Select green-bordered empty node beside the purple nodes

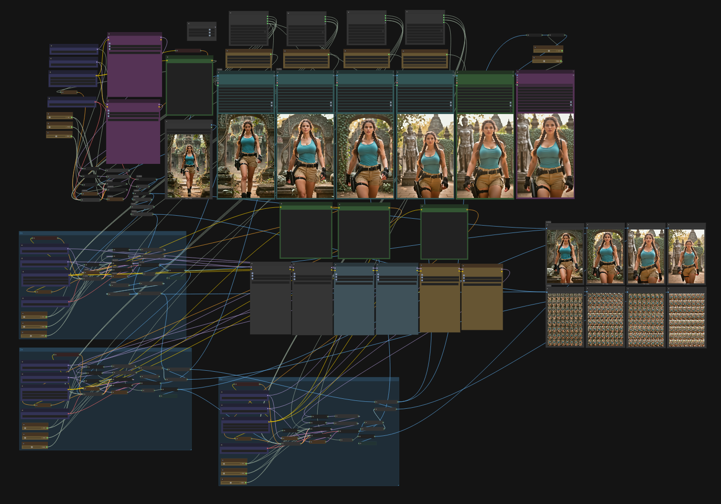[x=189, y=85]
